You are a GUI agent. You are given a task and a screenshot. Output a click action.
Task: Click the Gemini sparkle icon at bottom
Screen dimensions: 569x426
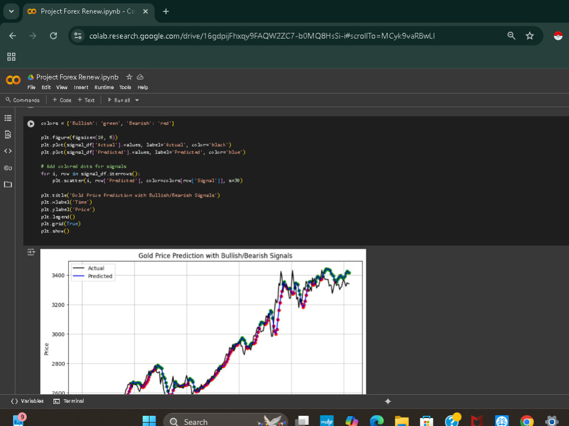click(387, 401)
